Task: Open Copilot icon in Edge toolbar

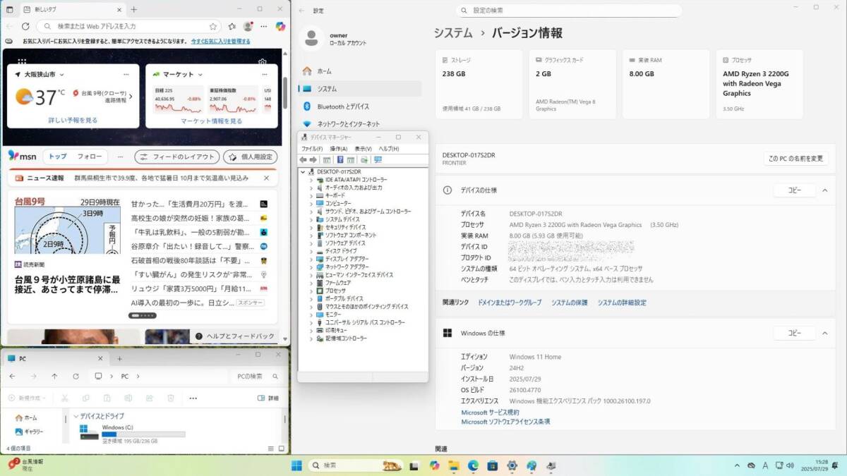Action: [x=280, y=26]
